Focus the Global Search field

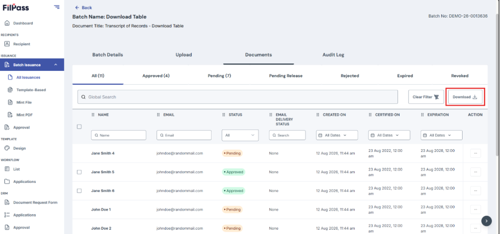point(238,97)
